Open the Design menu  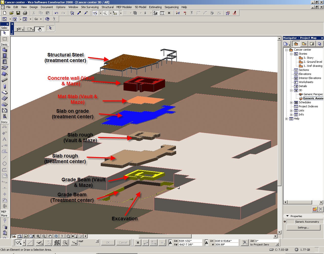[x=34, y=7]
